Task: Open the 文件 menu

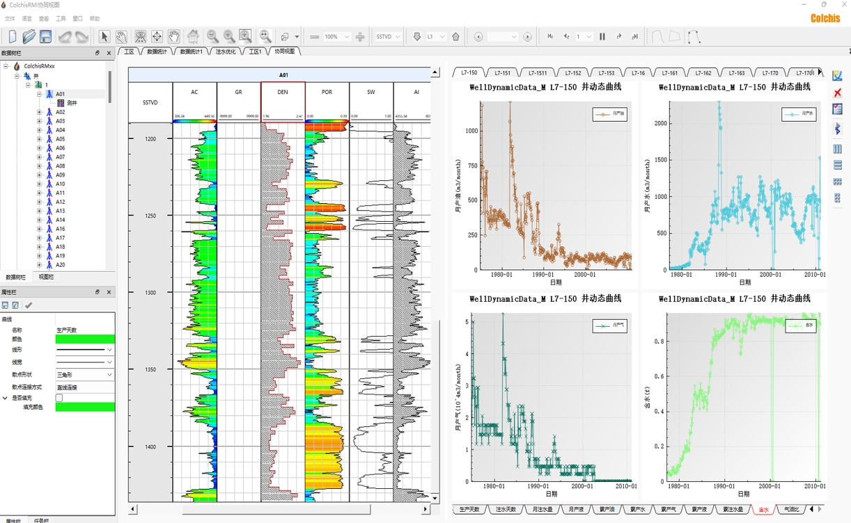Action: point(10,19)
